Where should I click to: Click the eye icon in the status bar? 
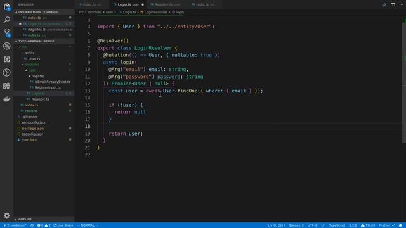(x=32, y=225)
